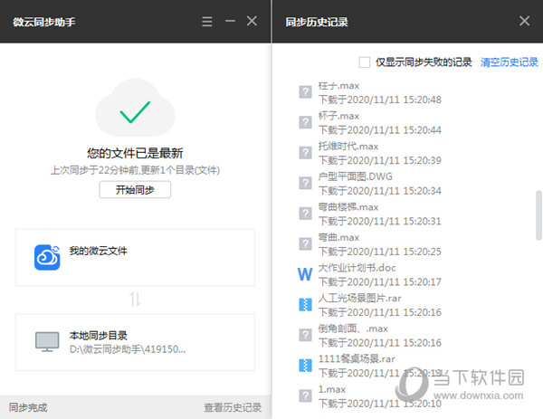Click the timestamp 15:20:17 download entry
The image size is (543, 419).
(x=380, y=281)
